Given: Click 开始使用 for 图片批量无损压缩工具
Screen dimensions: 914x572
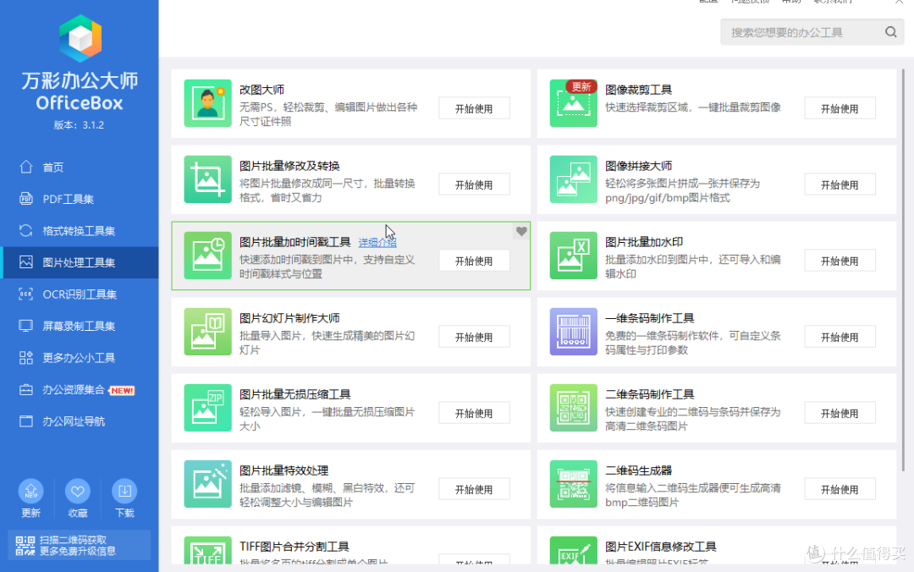Looking at the screenshot, I should tap(474, 413).
